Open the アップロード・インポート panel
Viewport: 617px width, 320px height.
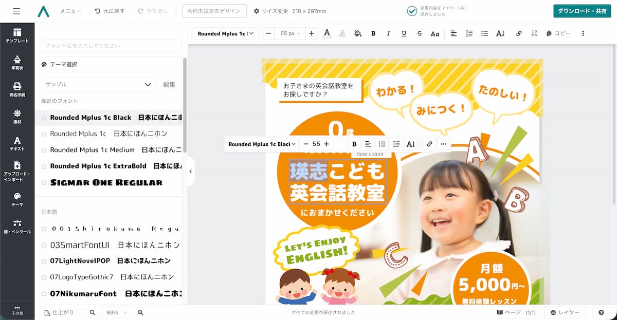[x=17, y=172]
